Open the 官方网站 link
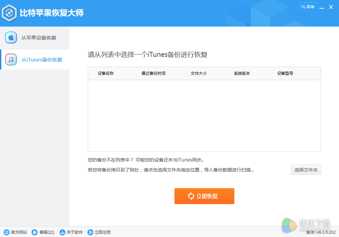 [19, 232]
